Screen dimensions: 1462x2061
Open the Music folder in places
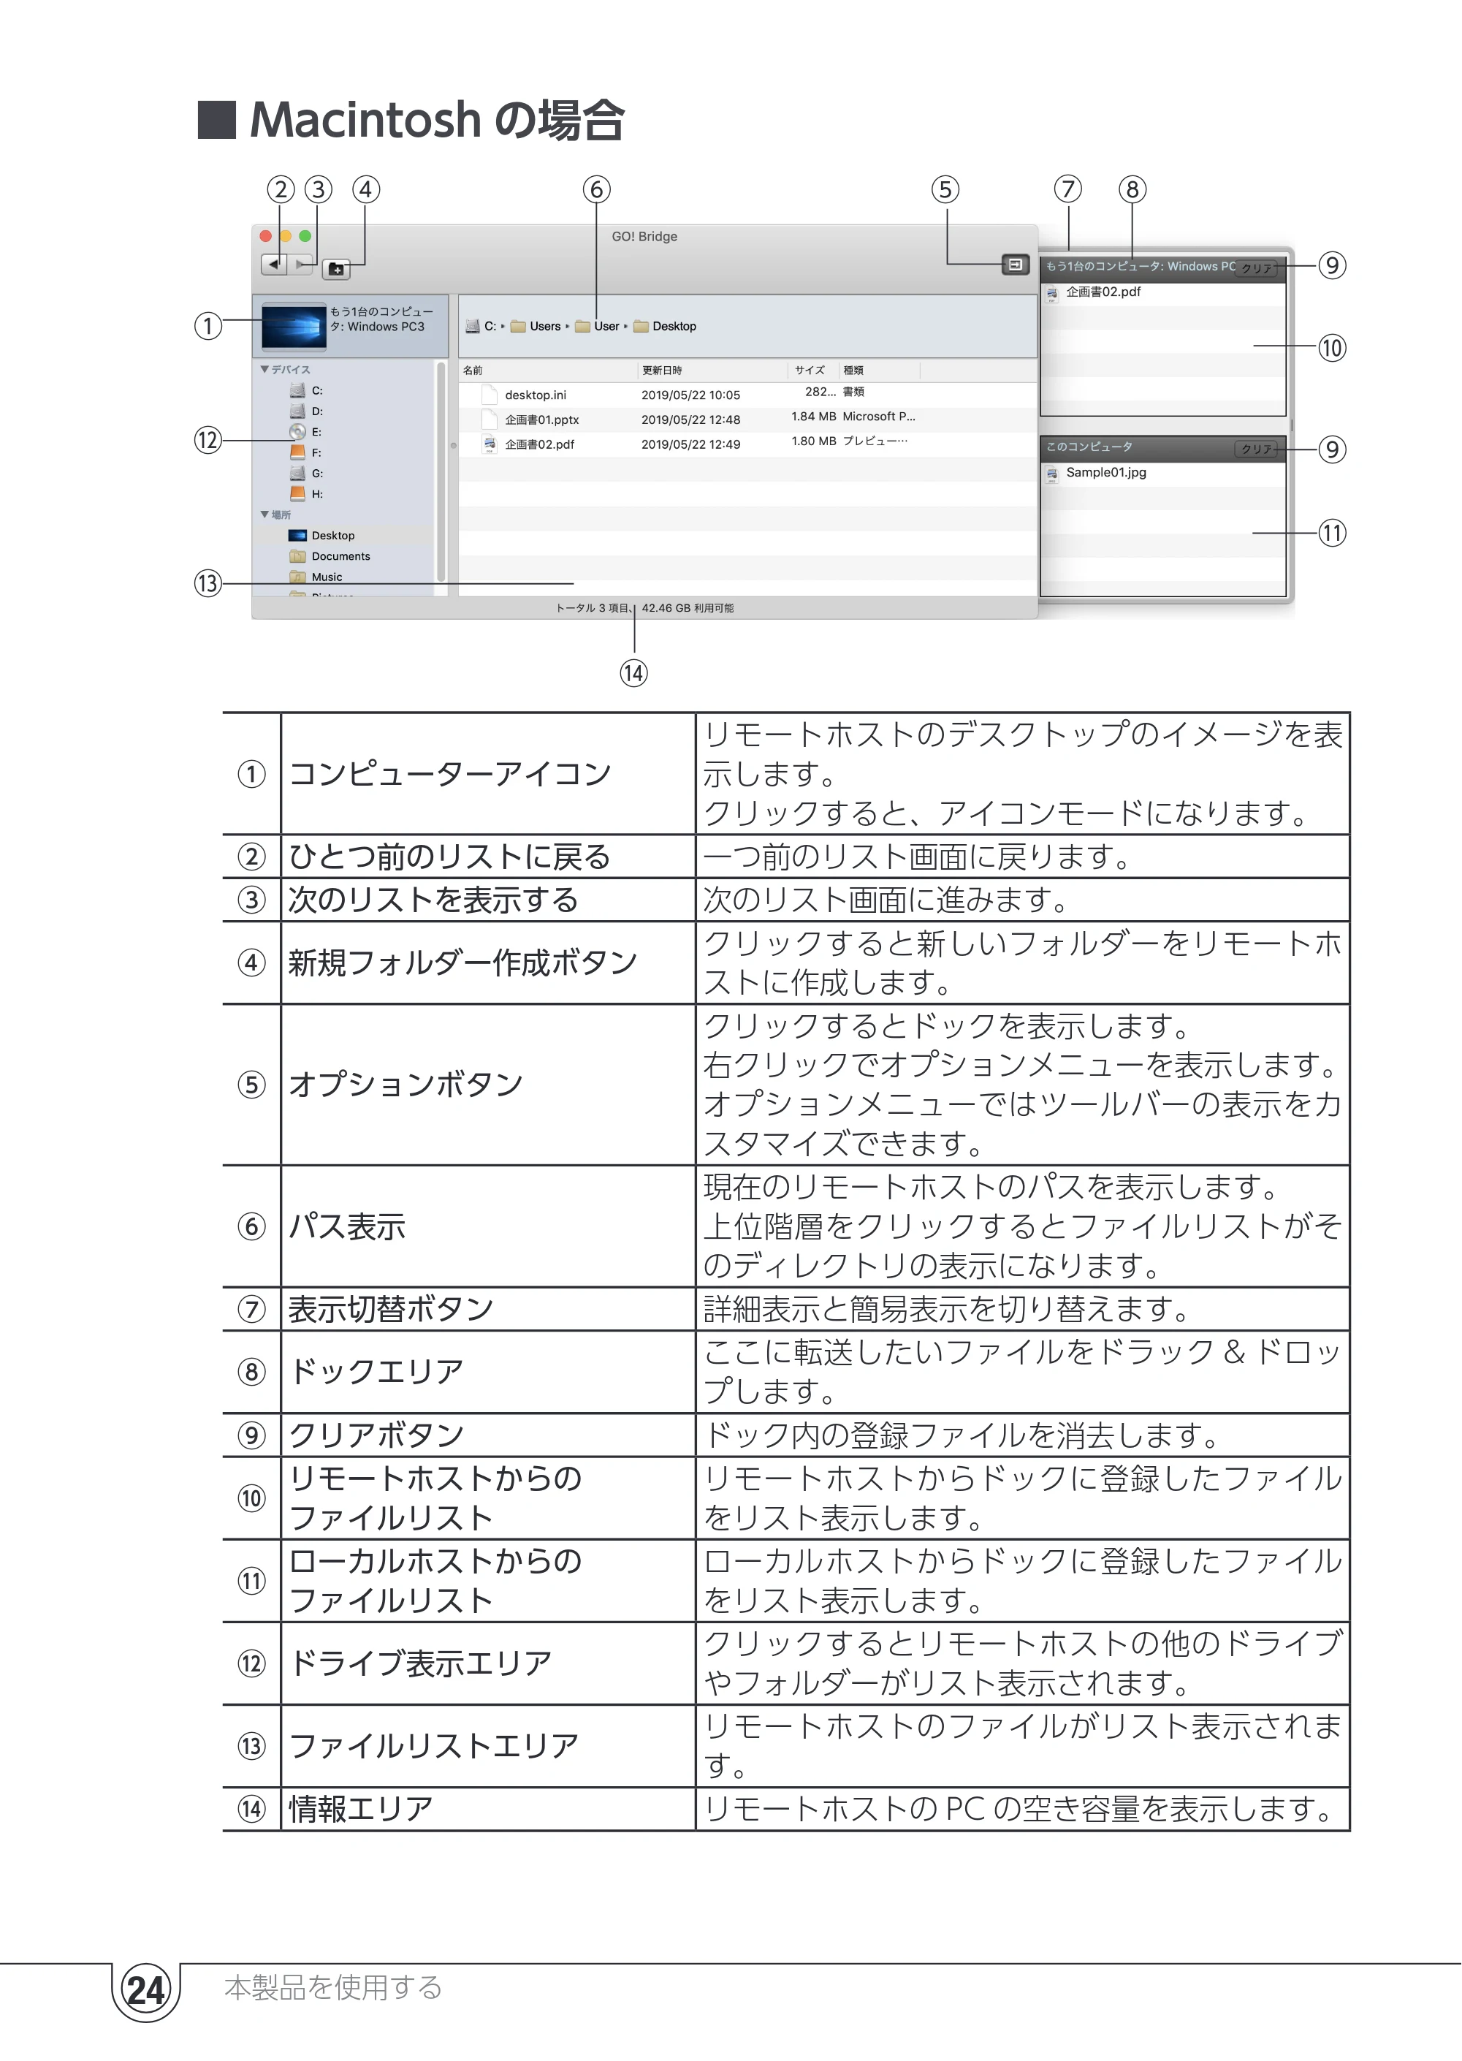click(316, 577)
